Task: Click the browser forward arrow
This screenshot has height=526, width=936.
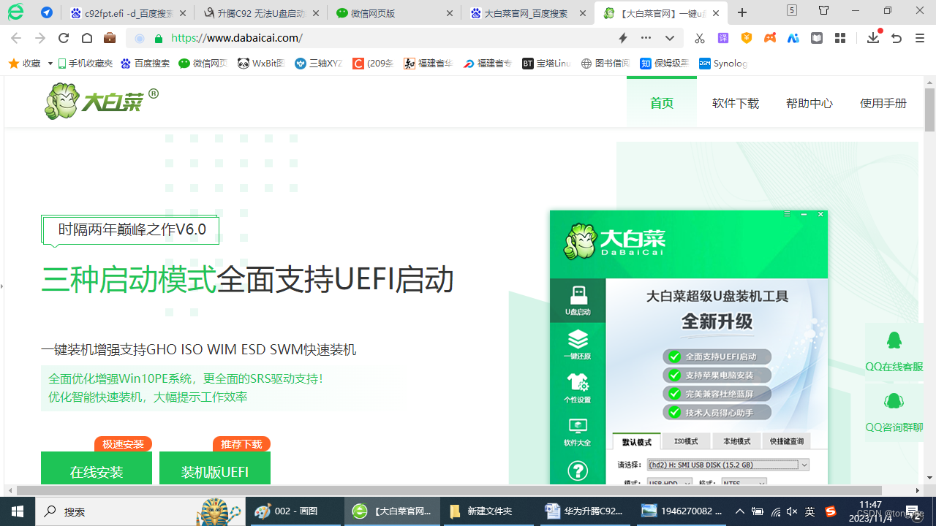Action: 39,38
